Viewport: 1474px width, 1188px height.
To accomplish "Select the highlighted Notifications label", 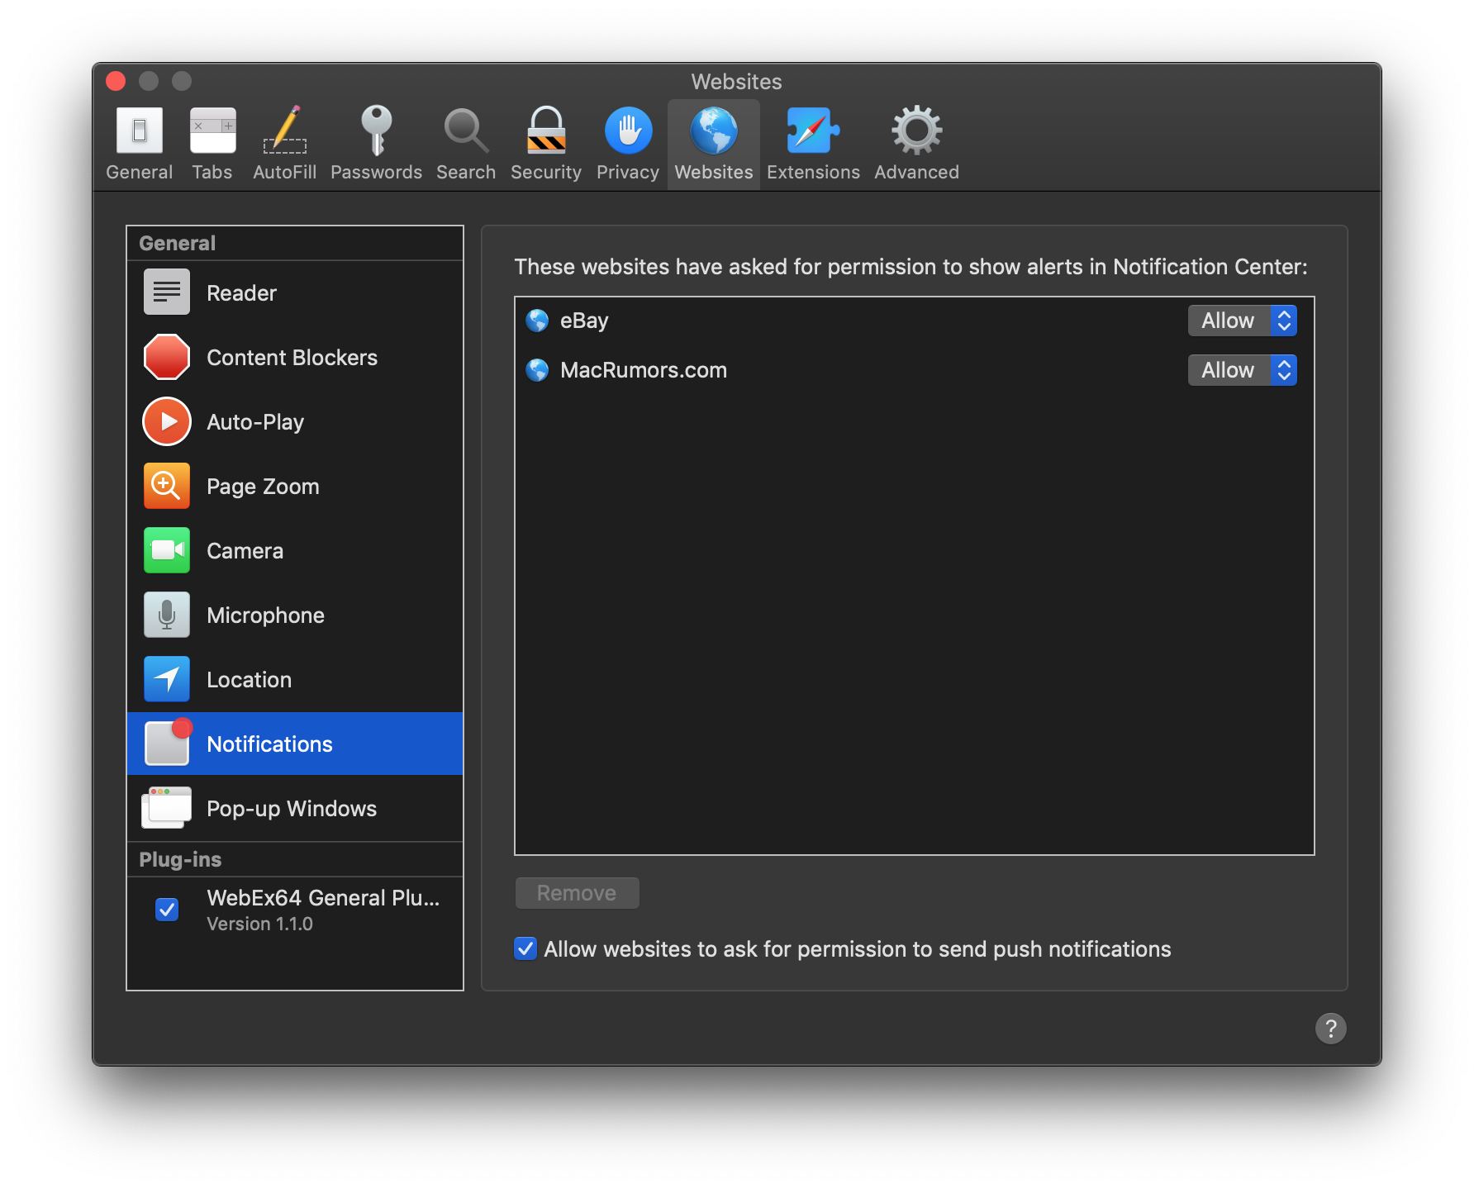I will [x=269, y=744].
